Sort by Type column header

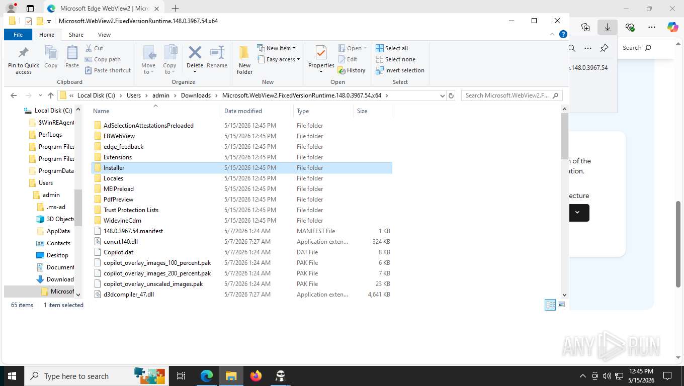(x=323, y=111)
